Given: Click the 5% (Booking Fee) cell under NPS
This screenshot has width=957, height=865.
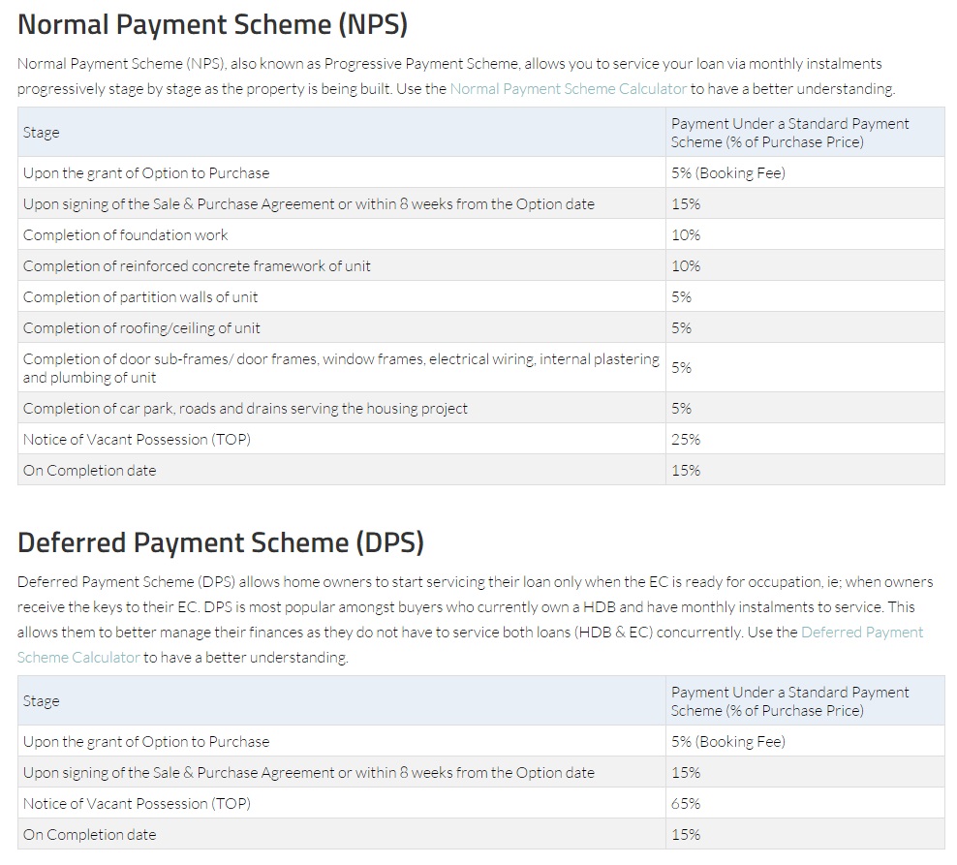Looking at the screenshot, I should point(727,172).
